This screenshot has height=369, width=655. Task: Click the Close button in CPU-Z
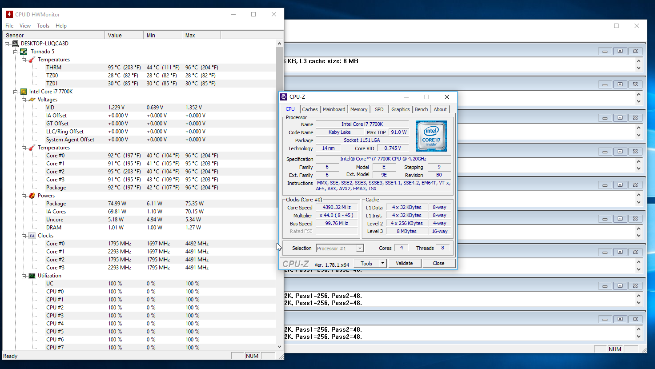tap(438, 263)
